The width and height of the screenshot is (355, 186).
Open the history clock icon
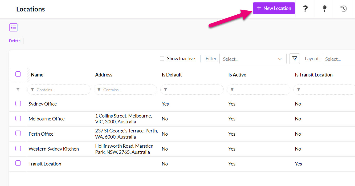(x=344, y=9)
